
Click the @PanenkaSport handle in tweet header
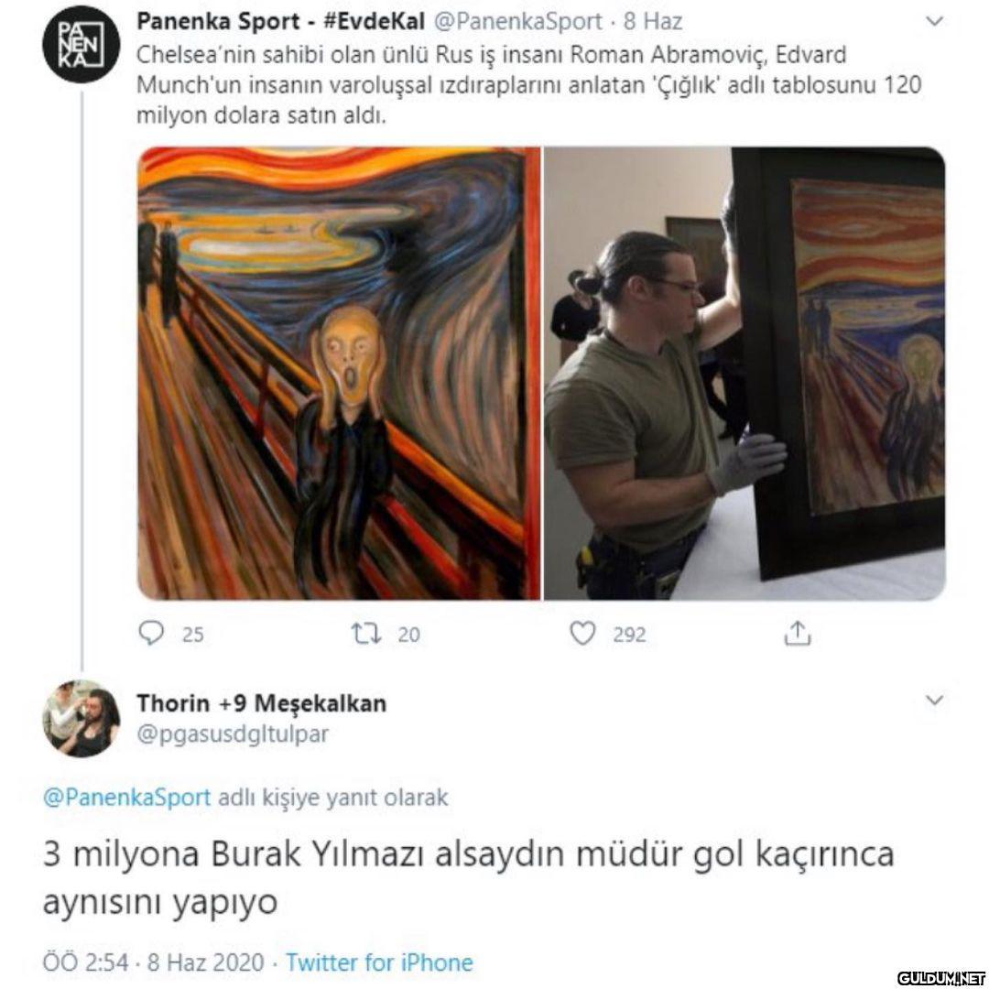[x=517, y=21]
